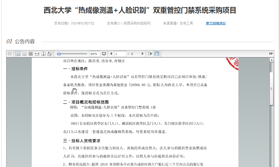279x167 pixels.
Task: Click the document scroll up arrow
Action: point(272,60)
